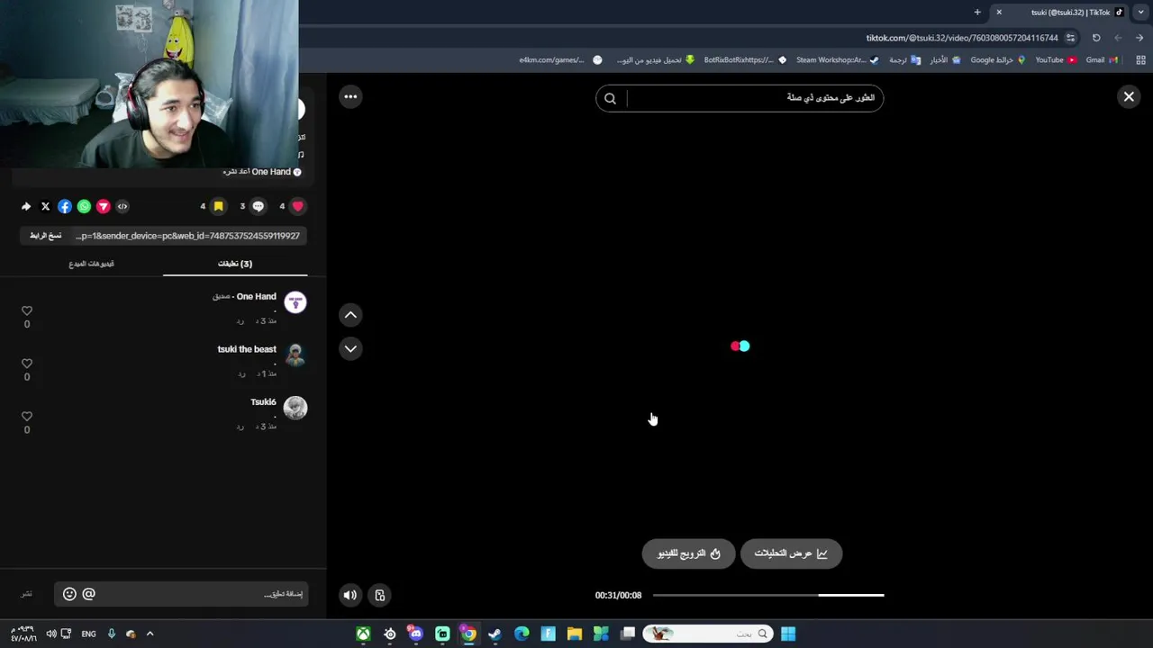1153x648 pixels.
Task: Open the embed code icon
Action: point(123,206)
